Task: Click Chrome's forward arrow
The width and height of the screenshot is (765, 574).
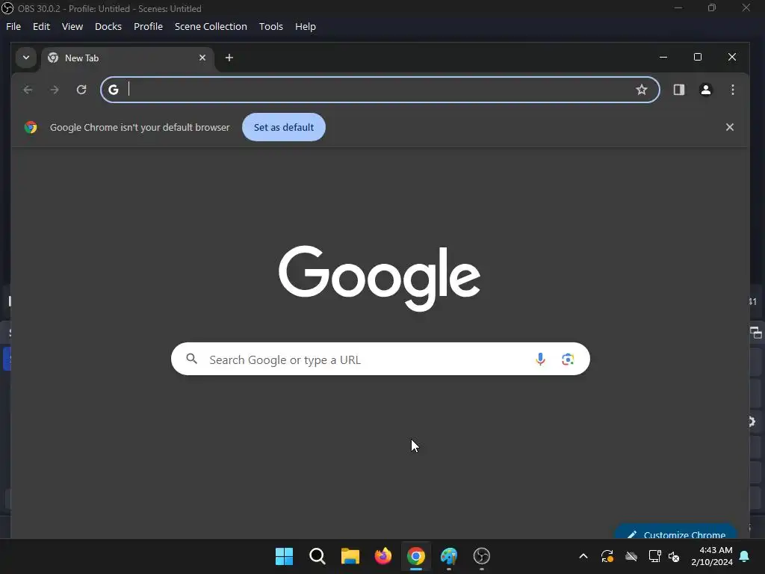Action: click(x=54, y=90)
